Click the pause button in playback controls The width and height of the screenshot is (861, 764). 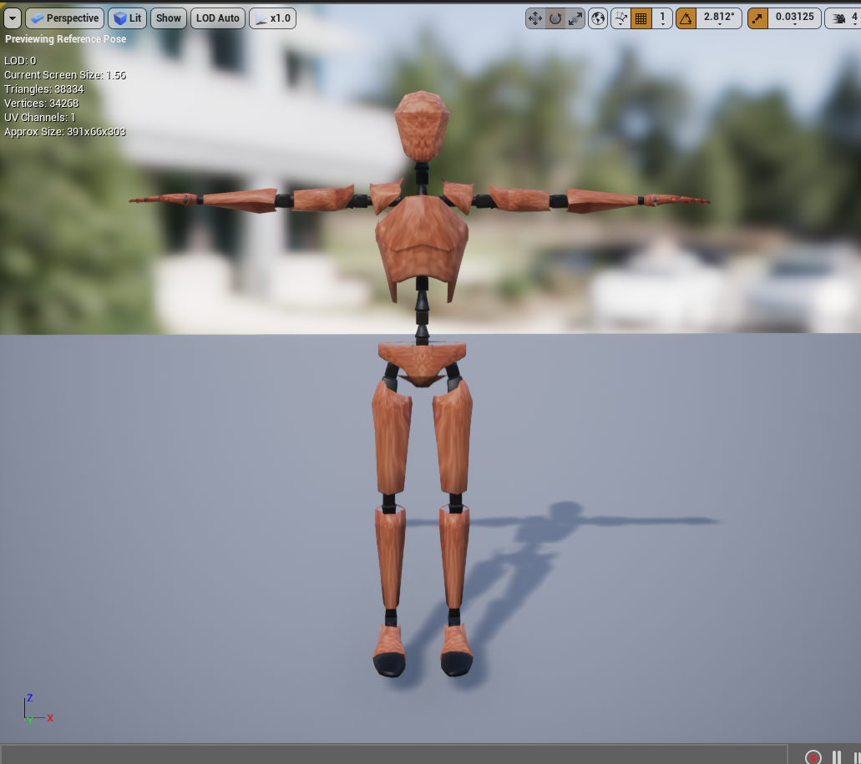click(x=836, y=757)
